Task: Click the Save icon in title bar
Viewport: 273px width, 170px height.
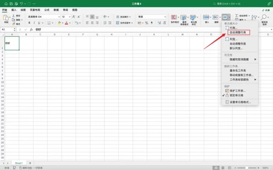Action: pyautogui.click(x=11, y=4)
